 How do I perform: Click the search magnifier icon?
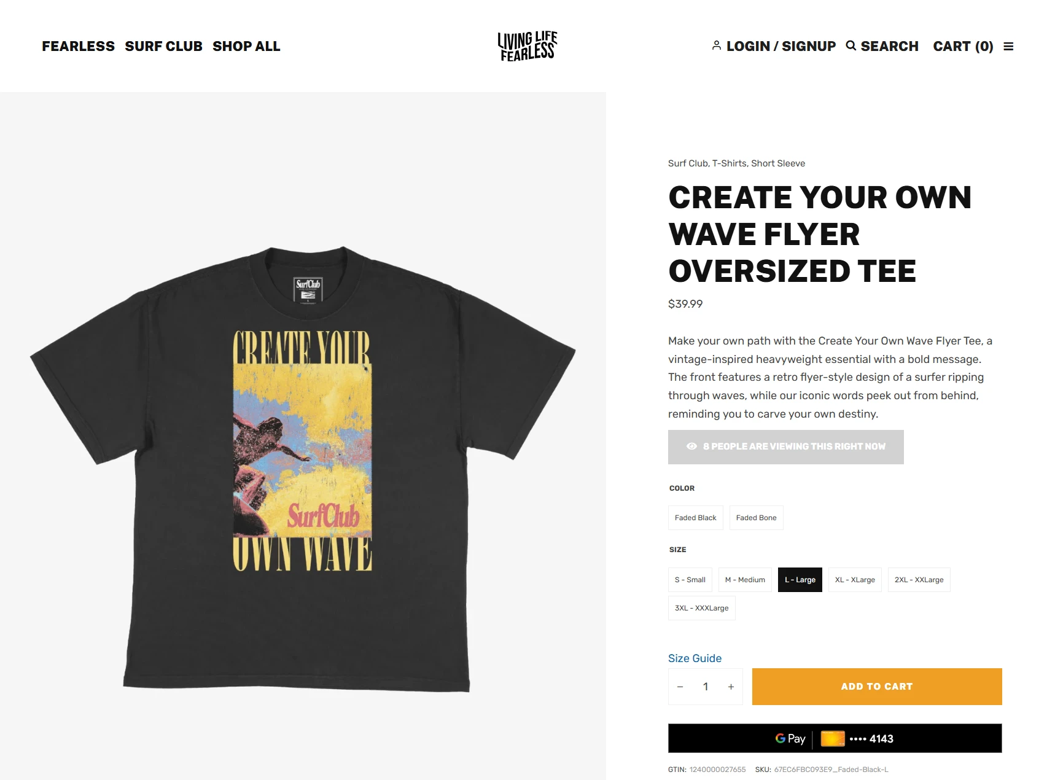click(x=851, y=45)
